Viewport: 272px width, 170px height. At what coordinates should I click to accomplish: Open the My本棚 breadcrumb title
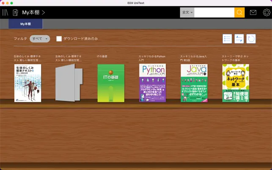pyautogui.click(x=31, y=13)
